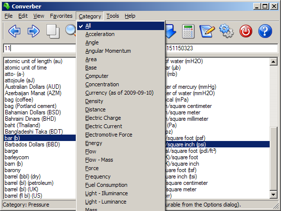Viewport: 281px width, 211px height.
Task: Open the Edit menu
Action: [23, 16]
